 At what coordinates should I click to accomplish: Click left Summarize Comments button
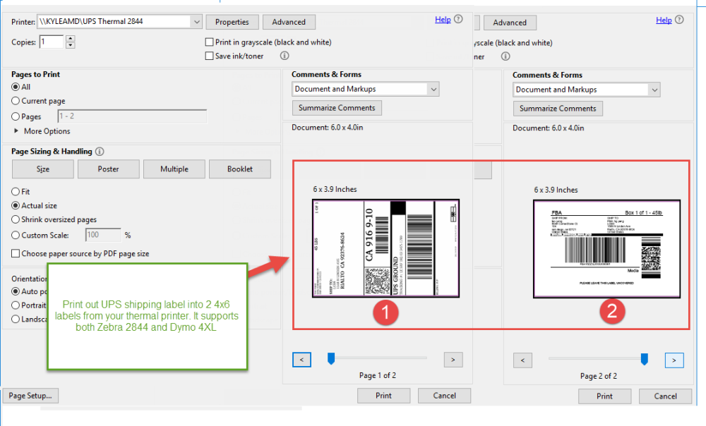click(x=337, y=108)
